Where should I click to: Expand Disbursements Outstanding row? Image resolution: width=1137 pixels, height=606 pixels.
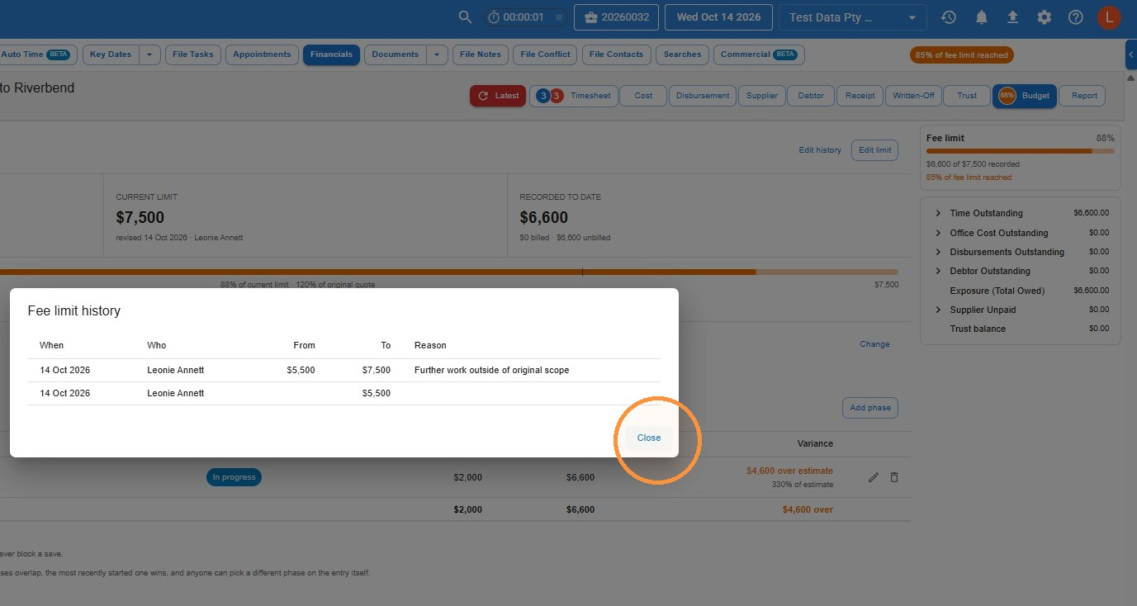938,252
